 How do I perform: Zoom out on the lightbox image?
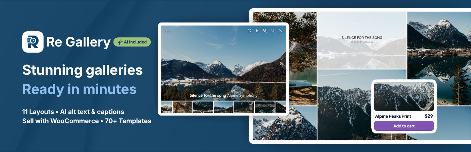(273, 31)
